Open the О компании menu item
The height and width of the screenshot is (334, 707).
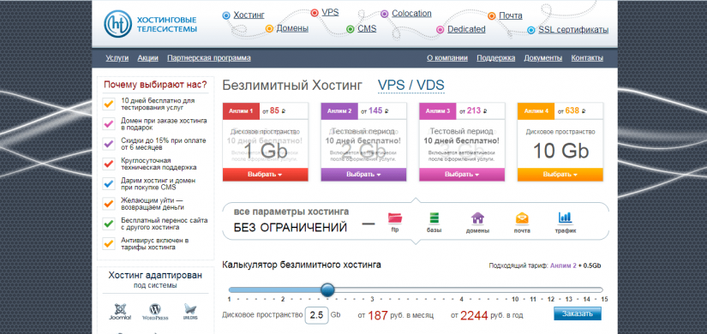point(447,58)
